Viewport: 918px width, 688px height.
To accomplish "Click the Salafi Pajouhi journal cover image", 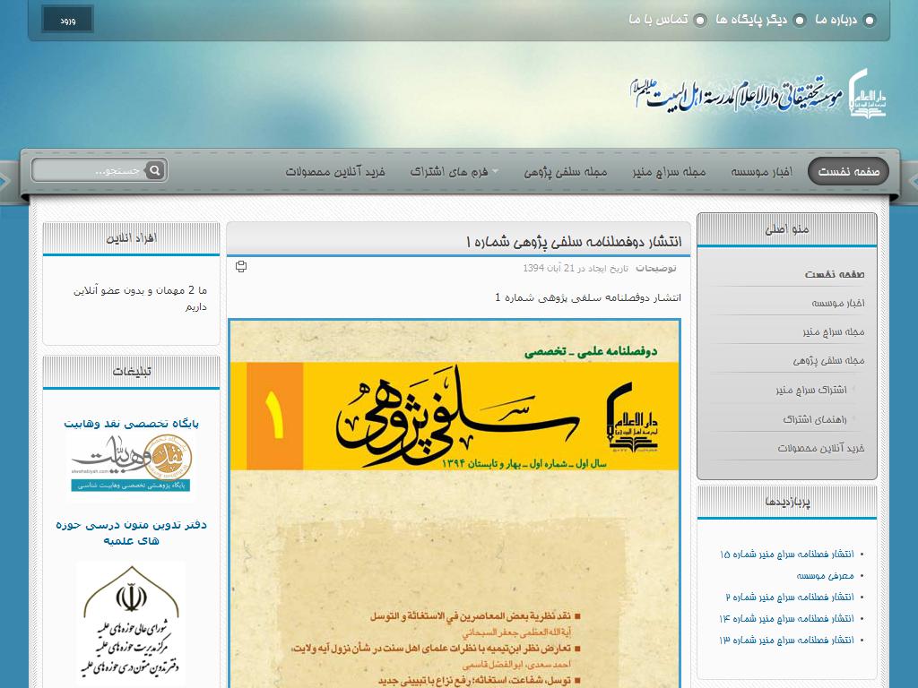I will point(455,502).
